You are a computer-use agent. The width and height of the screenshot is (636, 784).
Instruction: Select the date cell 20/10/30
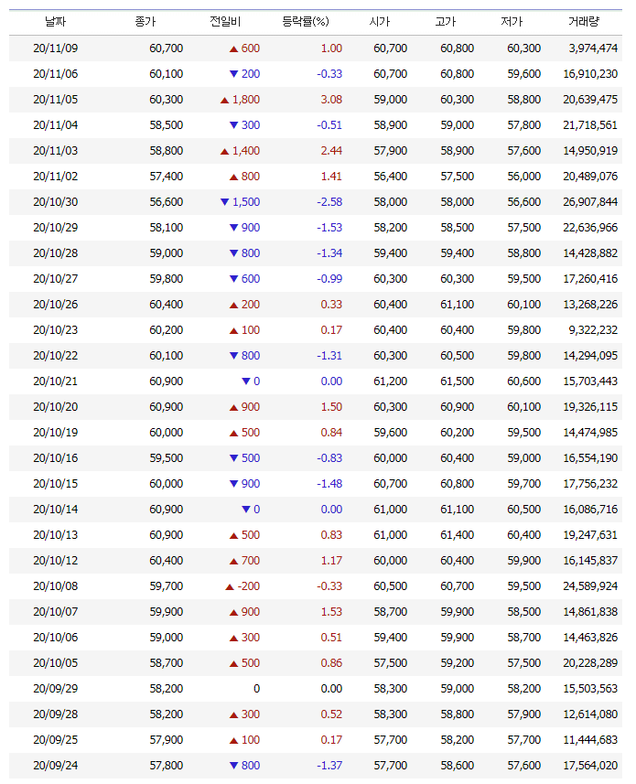tap(56, 202)
